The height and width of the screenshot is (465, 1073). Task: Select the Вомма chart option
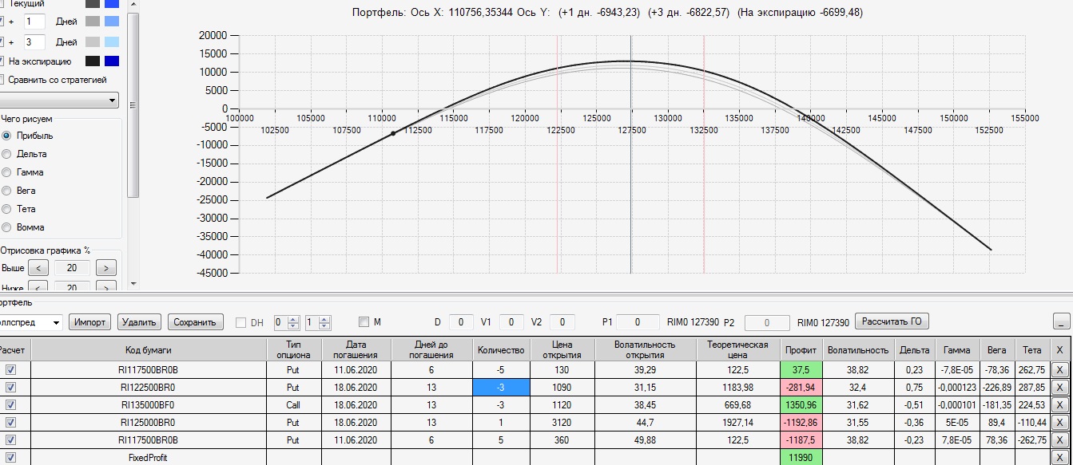pos(7,227)
